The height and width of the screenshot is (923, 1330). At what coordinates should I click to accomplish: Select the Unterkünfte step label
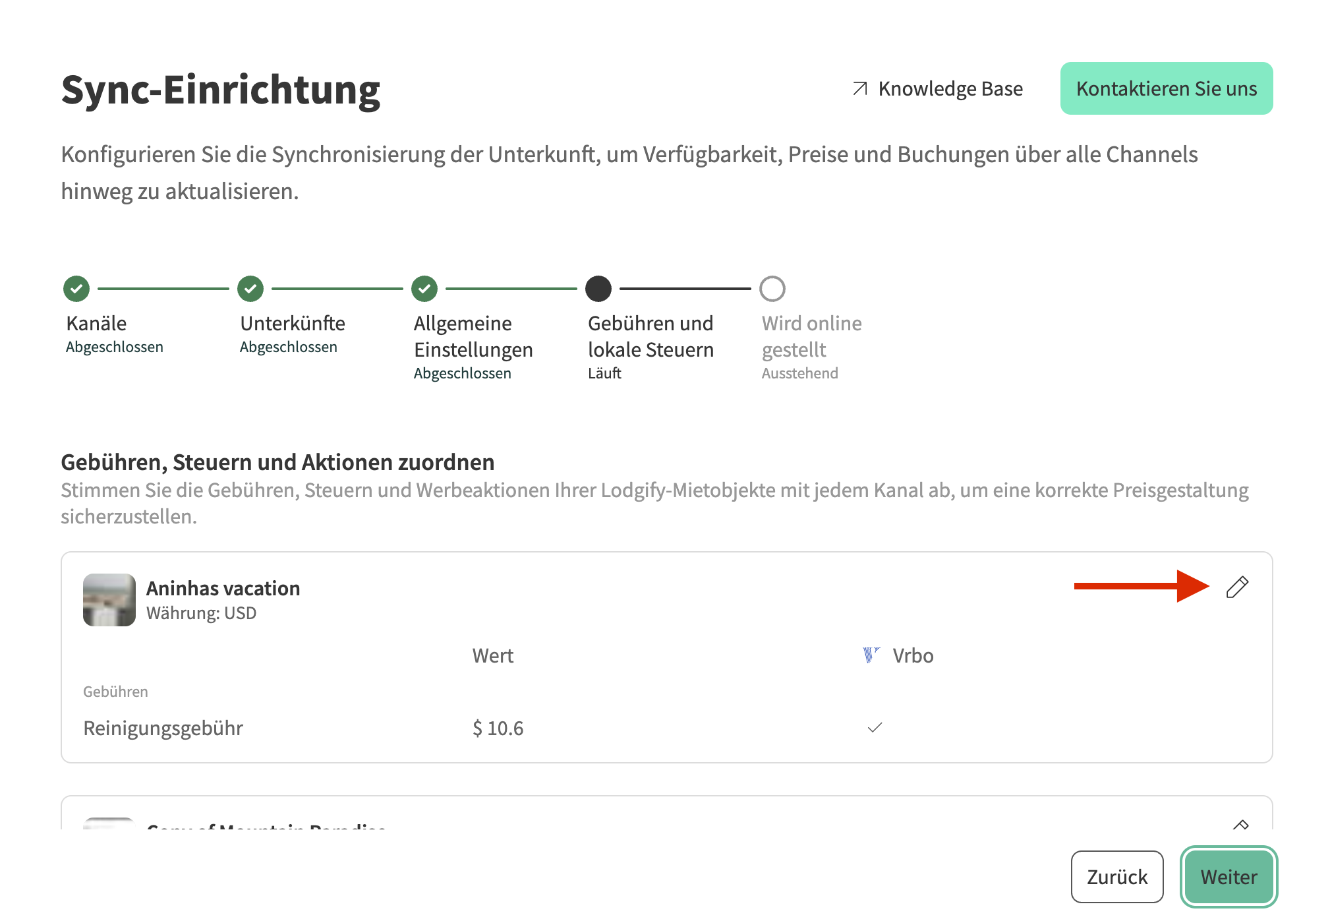click(x=293, y=323)
